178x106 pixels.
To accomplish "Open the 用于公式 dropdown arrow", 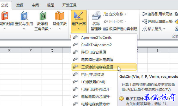I will pos(125,21).
